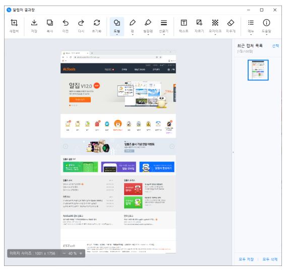Maximize the ALCapture result window

262,10
